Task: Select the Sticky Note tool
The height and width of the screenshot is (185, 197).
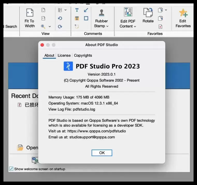Action: tap(77, 26)
